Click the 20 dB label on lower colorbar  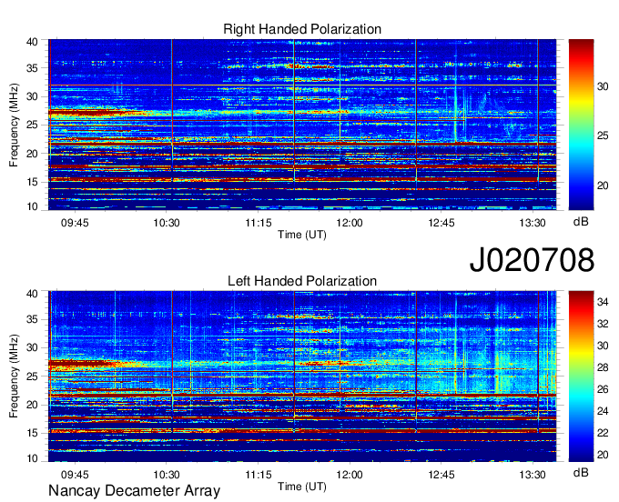pyautogui.click(x=603, y=455)
